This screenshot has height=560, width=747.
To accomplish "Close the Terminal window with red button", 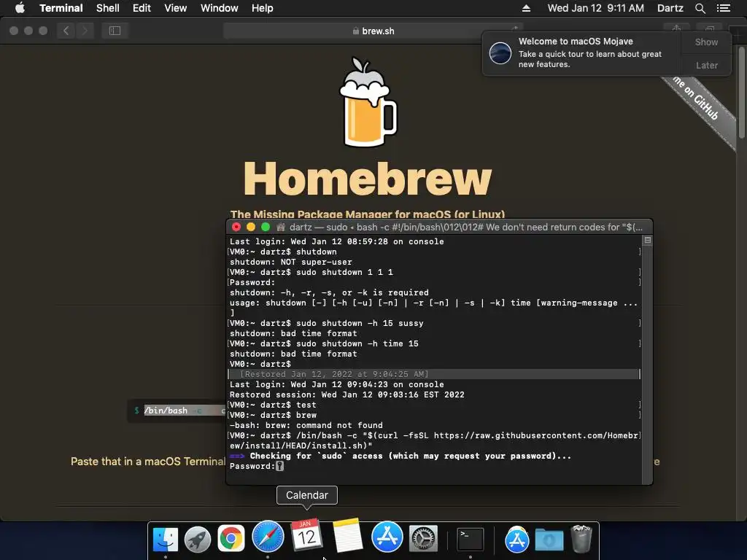I will click(236, 227).
